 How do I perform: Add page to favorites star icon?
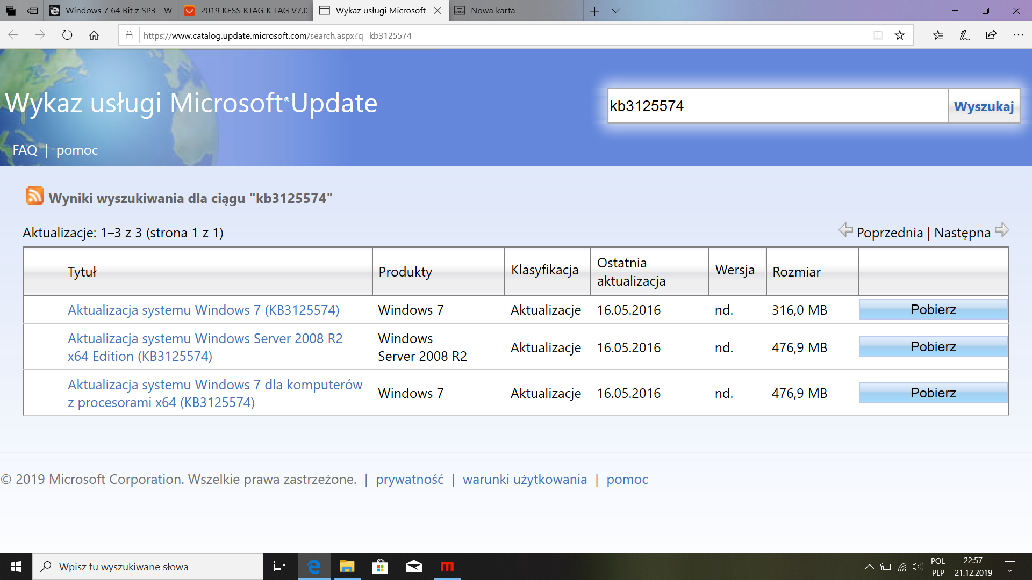point(900,35)
